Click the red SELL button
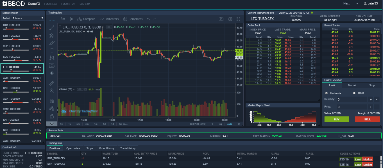The width and height of the screenshot is (383, 168). (x=367, y=119)
